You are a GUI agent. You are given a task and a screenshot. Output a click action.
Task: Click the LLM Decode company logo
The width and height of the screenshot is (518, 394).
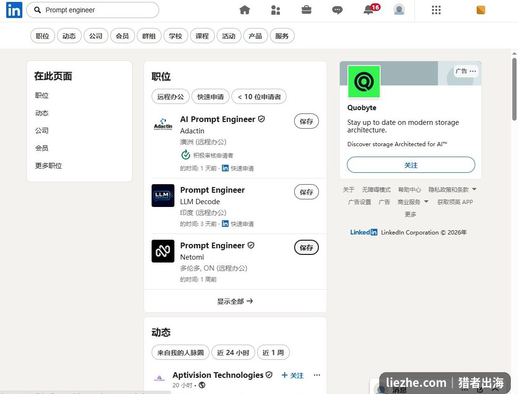click(163, 196)
